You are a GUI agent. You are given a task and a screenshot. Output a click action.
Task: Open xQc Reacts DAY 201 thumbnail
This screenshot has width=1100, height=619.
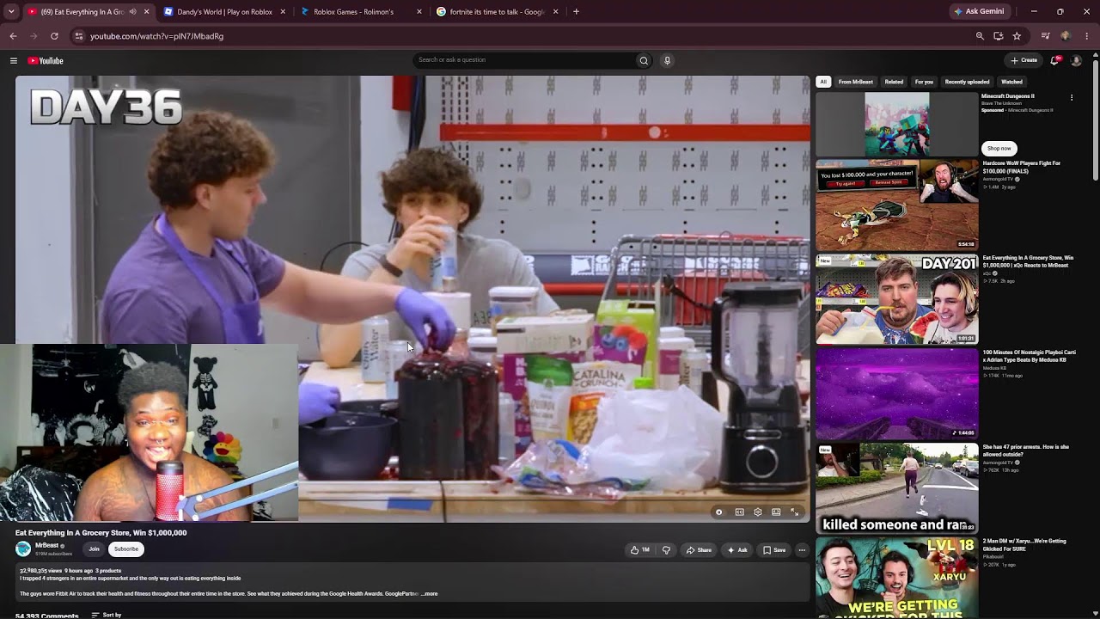(896, 299)
